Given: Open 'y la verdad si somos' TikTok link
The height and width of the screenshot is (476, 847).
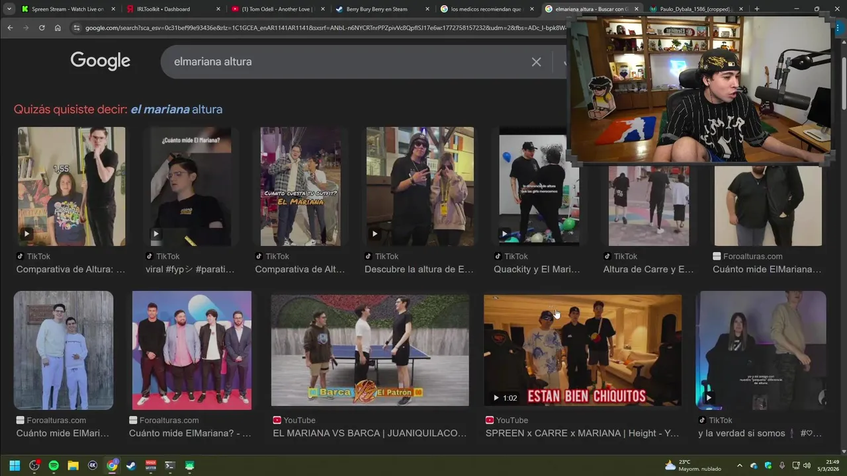Looking at the screenshot, I should pos(760,433).
